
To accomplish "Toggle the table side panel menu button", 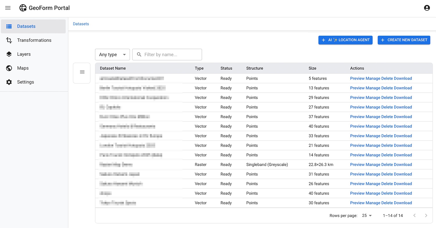I will (82, 72).
